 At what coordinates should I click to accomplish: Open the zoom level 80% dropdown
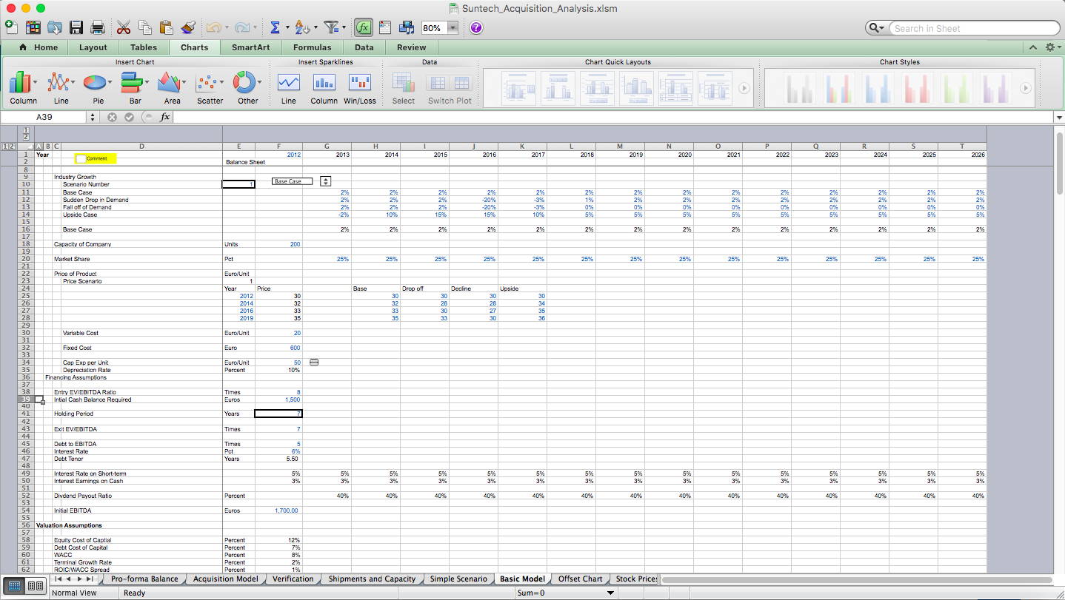point(453,27)
